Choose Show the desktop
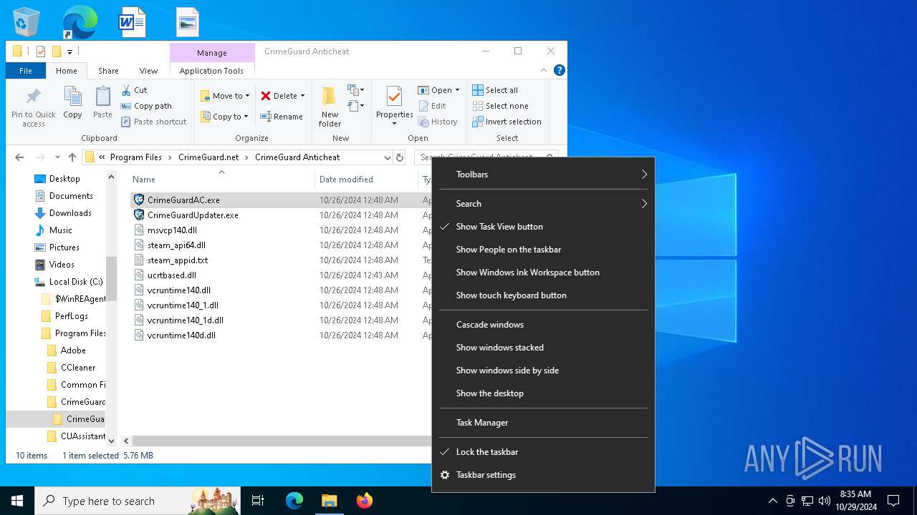 [543, 393]
